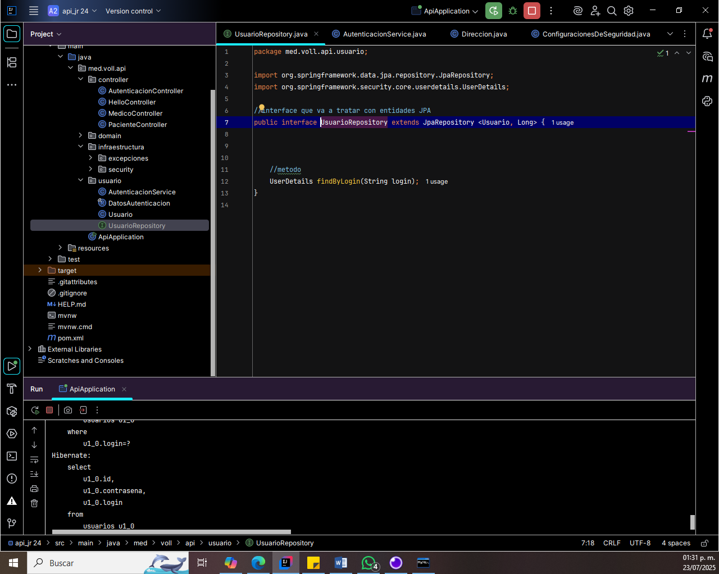Viewport: 719px width, 574px height.
Task: Clear all console output with trash icon
Action: (x=34, y=503)
